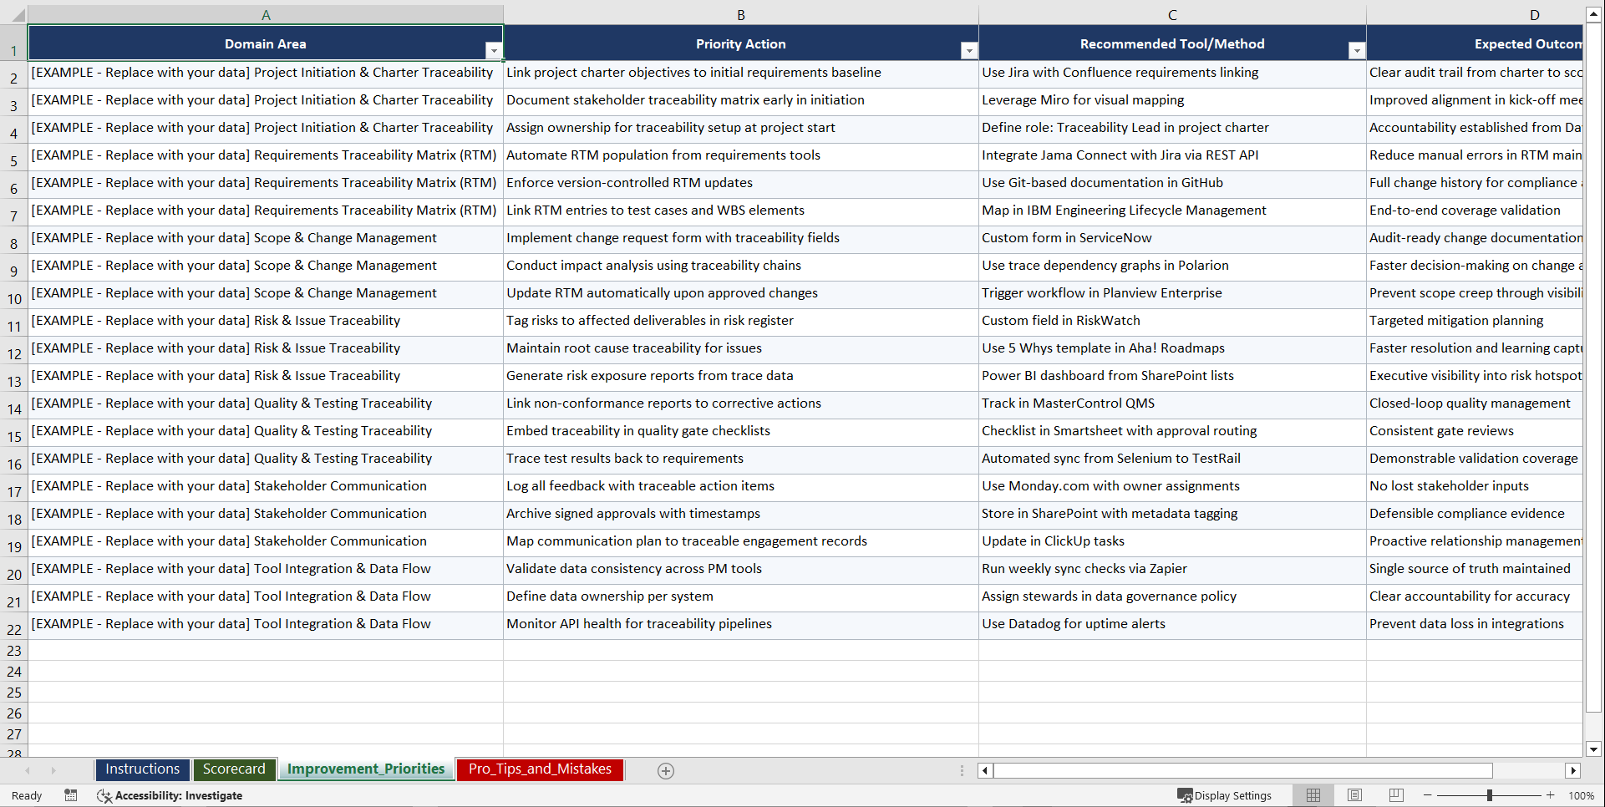Click the zoom slider handle
The image size is (1605, 807).
[1491, 795]
